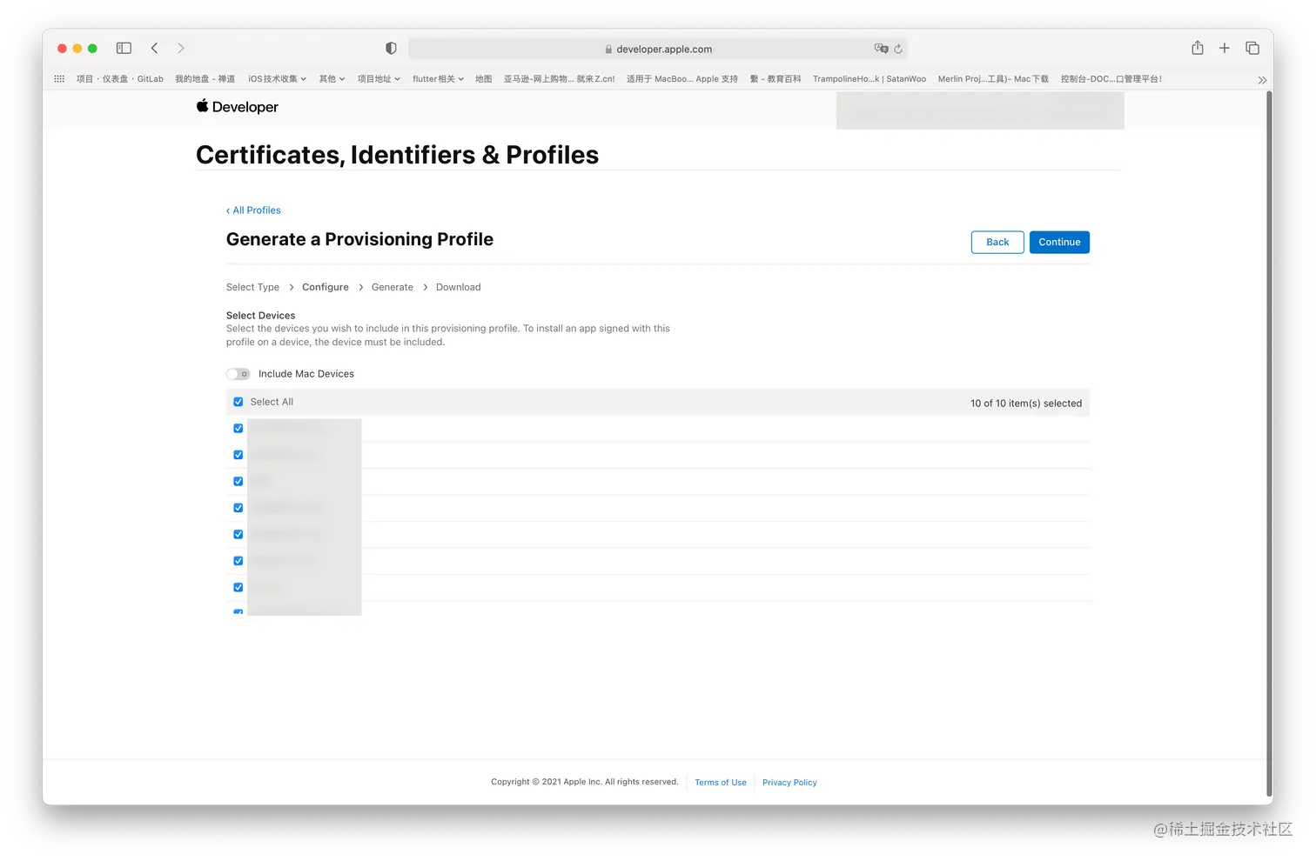Uncheck the first device checkbox below Select All

tap(238, 429)
